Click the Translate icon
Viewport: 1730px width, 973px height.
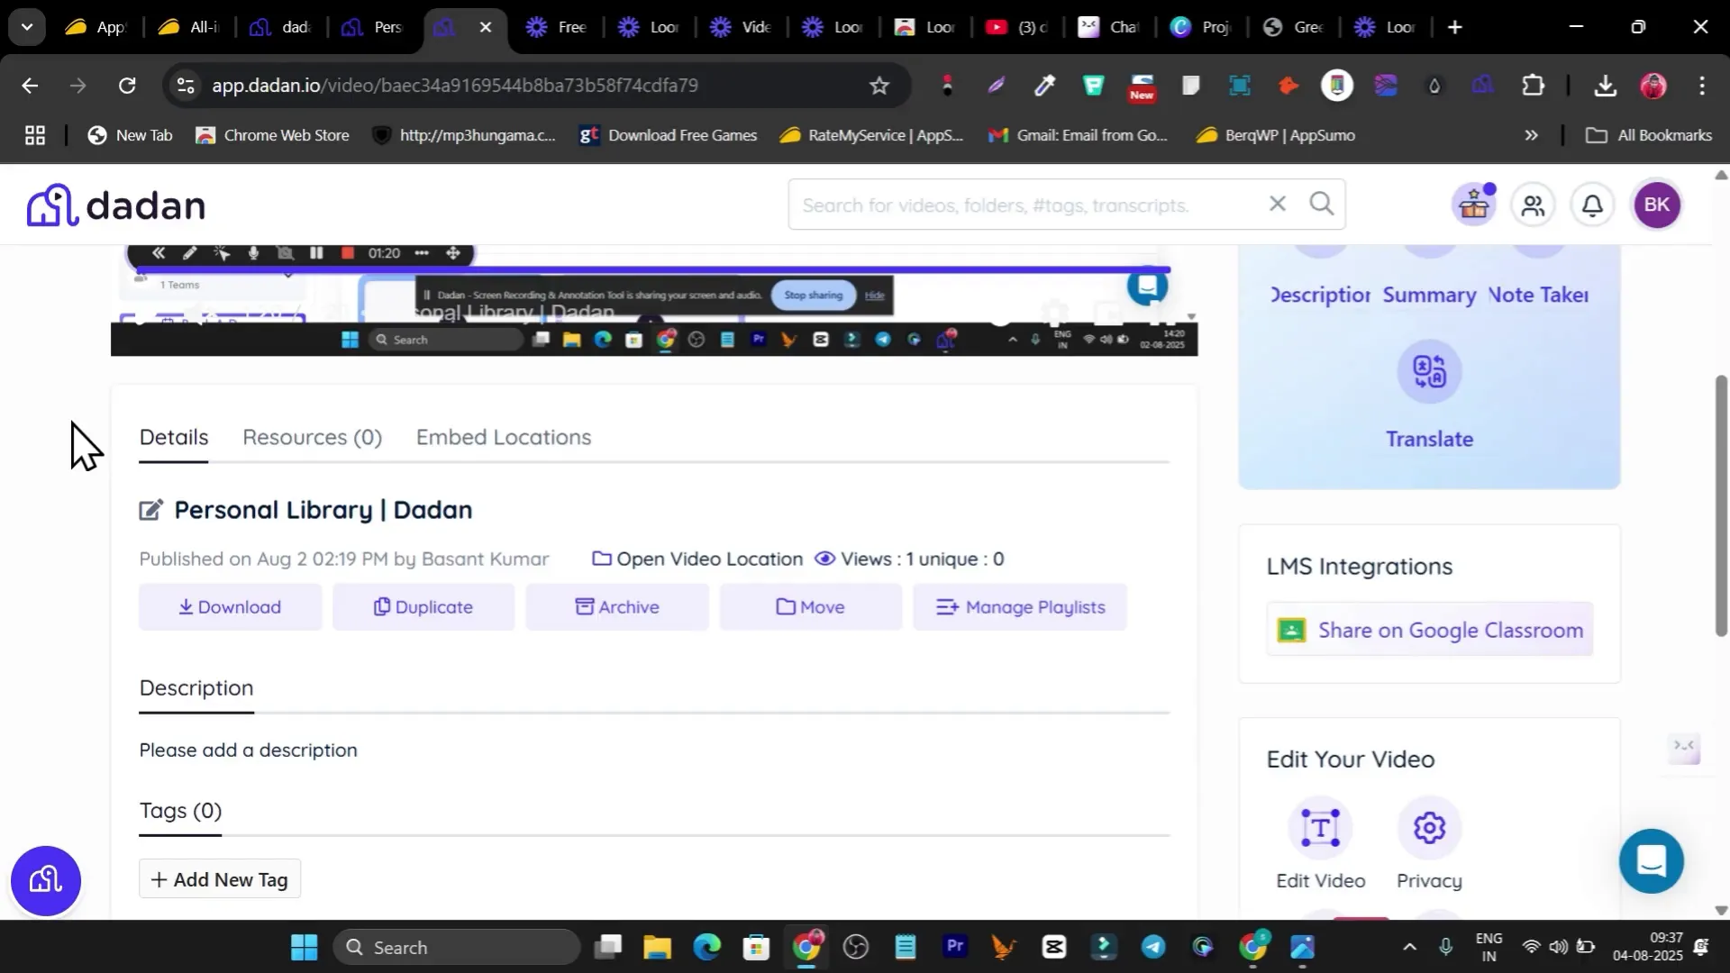[1428, 372]
